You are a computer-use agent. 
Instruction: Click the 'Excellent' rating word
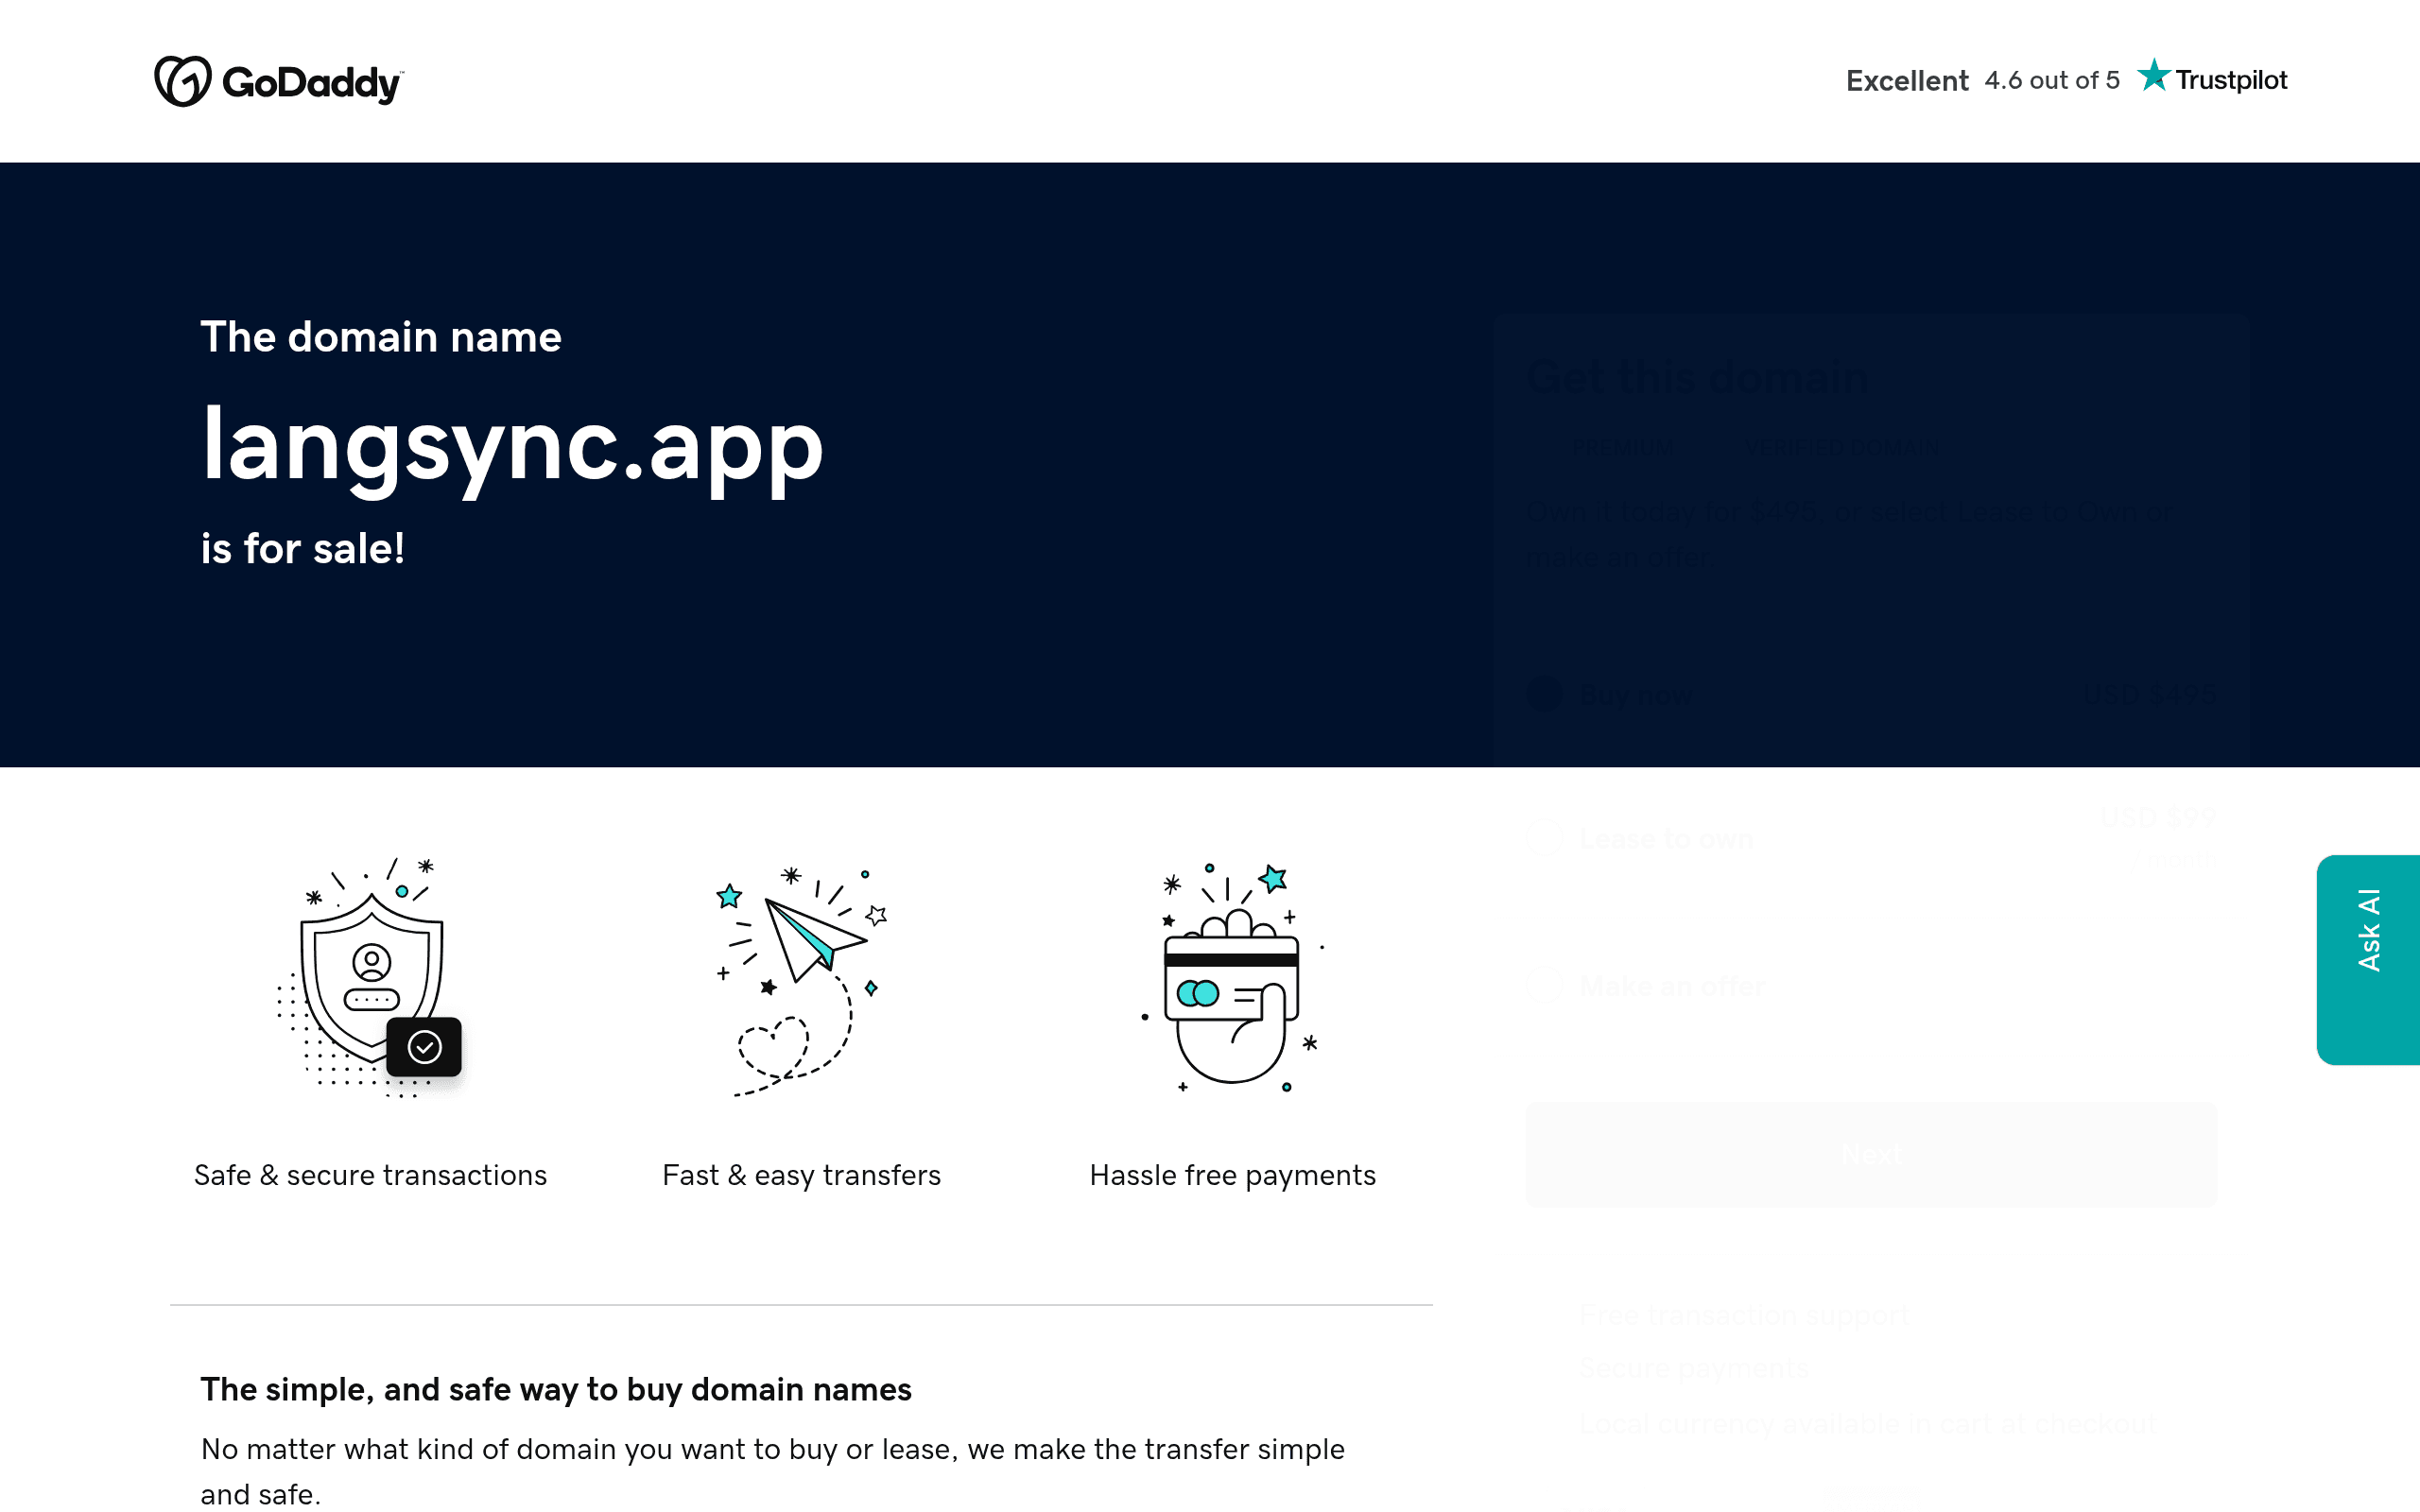pyautogui.click(x=1907, y=80)
